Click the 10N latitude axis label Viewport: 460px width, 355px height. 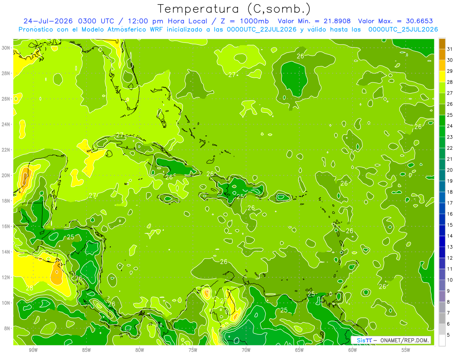[x=6, y=303]
